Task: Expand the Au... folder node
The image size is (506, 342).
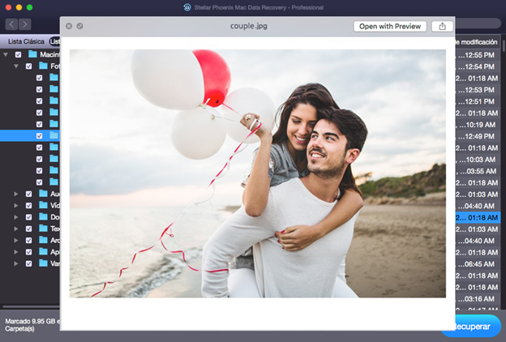Action: click(x=16, y=194)
